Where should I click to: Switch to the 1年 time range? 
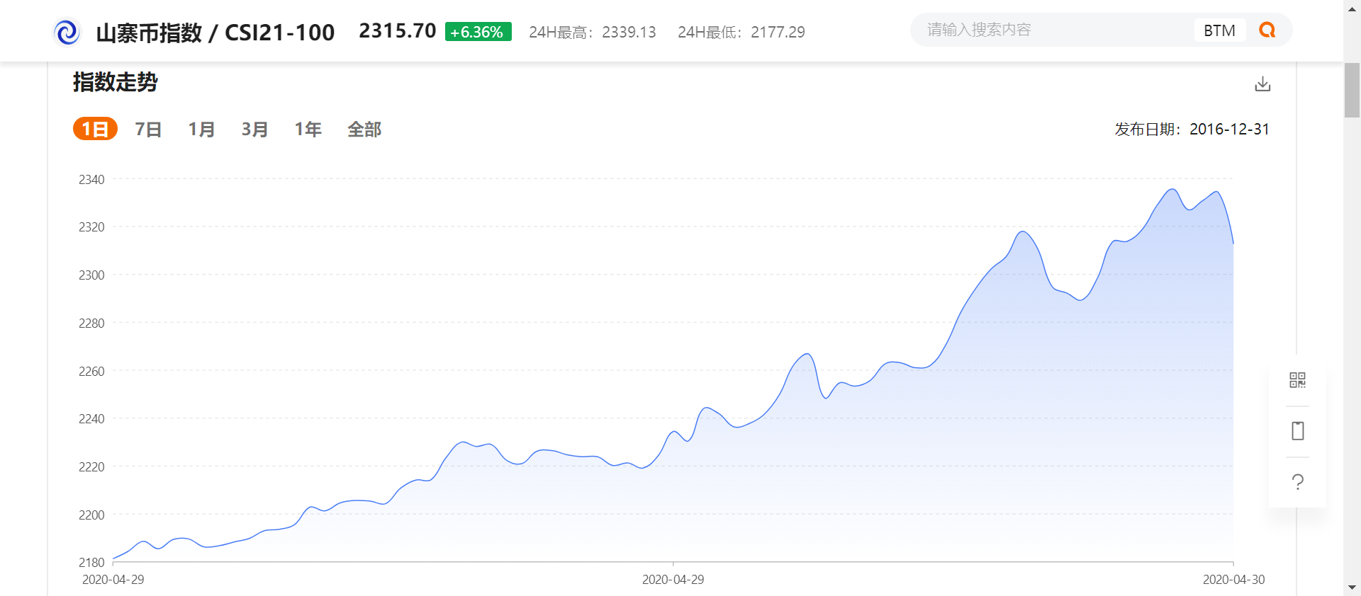[308, 129]
